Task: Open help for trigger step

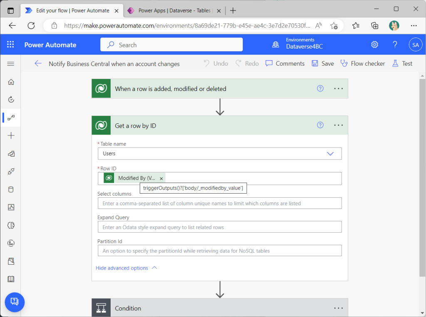Action: point(320,88)
